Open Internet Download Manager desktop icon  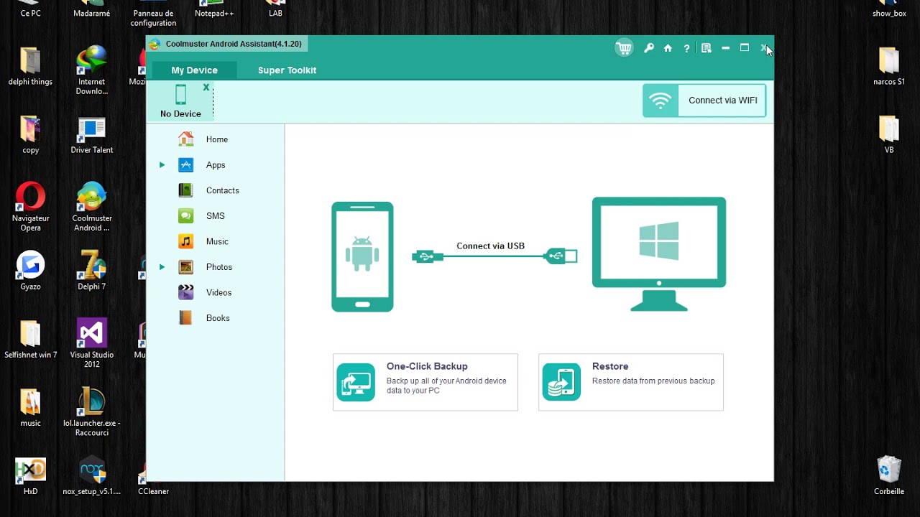tap(92, 70)
